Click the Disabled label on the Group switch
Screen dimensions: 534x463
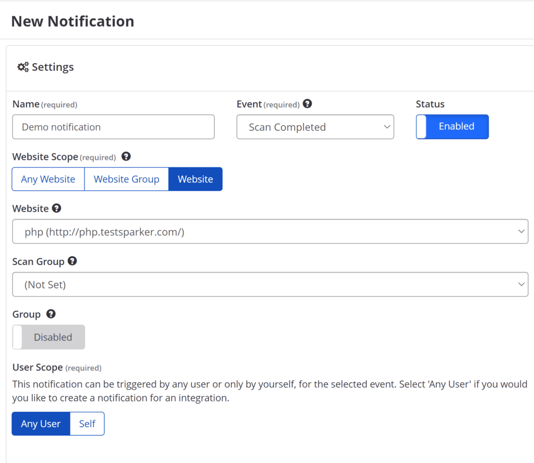pyautogui.click(x=53, y=337)
